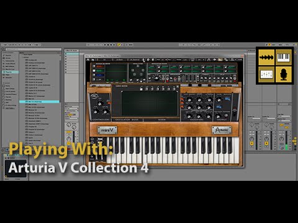The height and width of the screenshot is (223, 298).
Task: Click the Glide knob in Controllers
Action: pyautogui.click(x=96, y=111)
